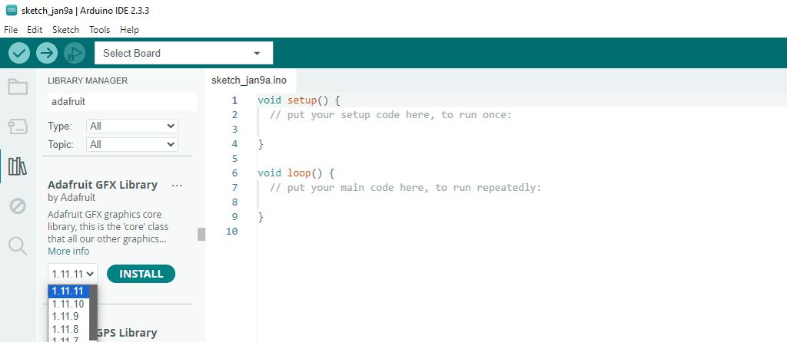787x342 pixels.
Task: Toggle the Library Manager books icon
Action: click(18, 166)
